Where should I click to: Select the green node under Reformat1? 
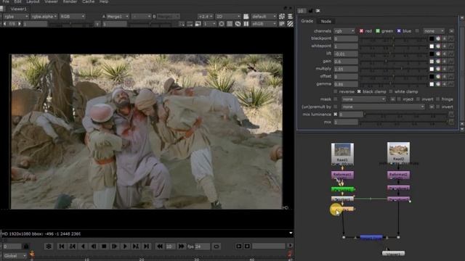342,189
